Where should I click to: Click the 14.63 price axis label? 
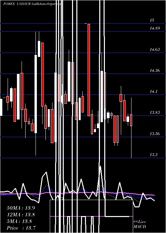[x=155, y=50]
